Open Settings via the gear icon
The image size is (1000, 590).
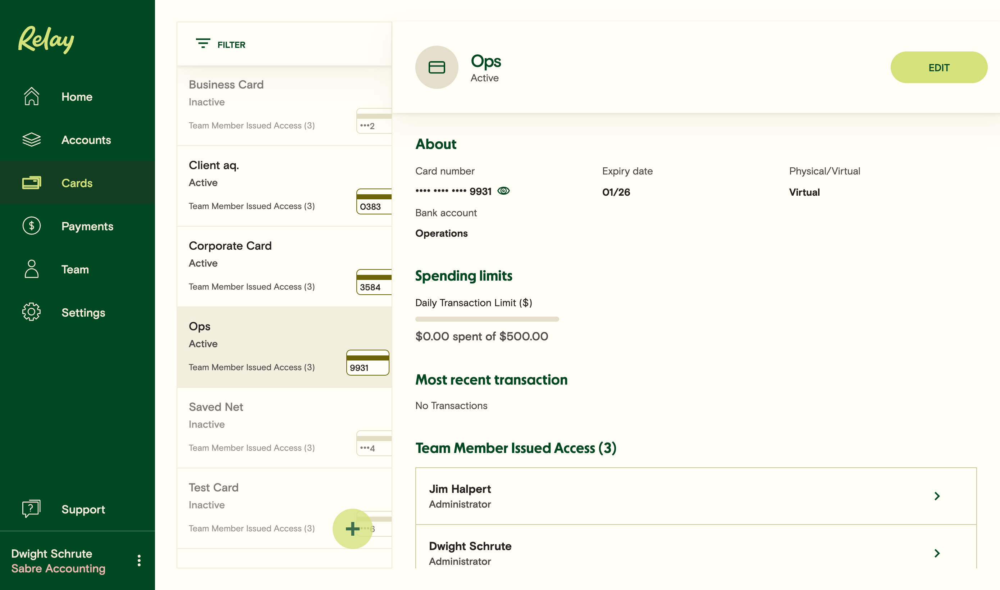(x=31, y=312)
